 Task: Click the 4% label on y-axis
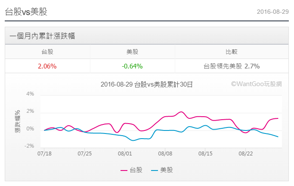click(x=30, y=94)
